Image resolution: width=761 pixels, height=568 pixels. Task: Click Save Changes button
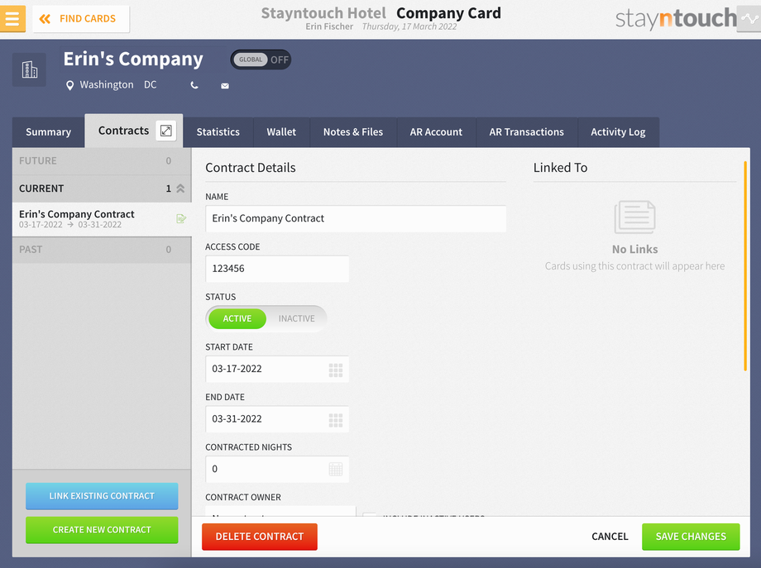(x=691, y=537)
